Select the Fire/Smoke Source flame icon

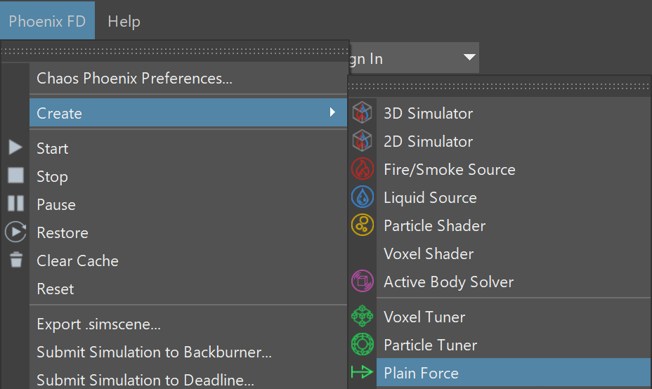coord(362,169)
